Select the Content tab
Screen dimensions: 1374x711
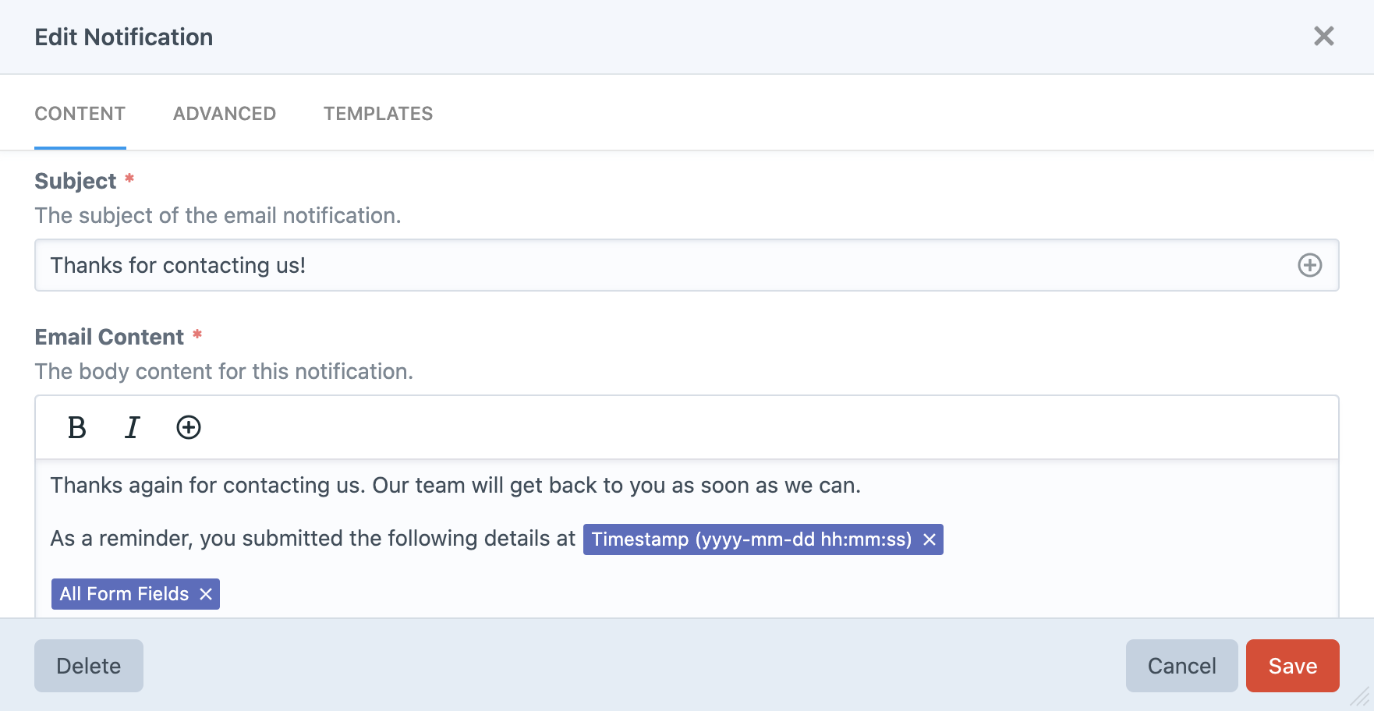(x=80, y=114)
